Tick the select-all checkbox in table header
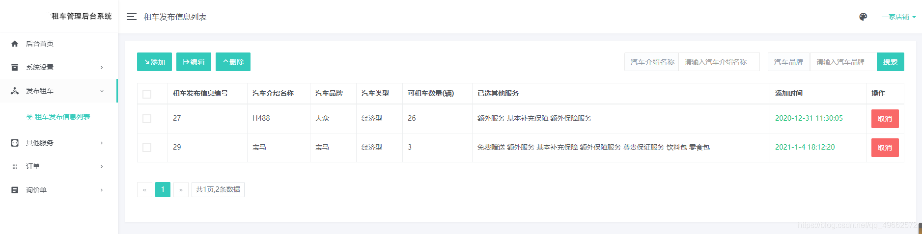 pyautogui.click(x=147, y=94)
